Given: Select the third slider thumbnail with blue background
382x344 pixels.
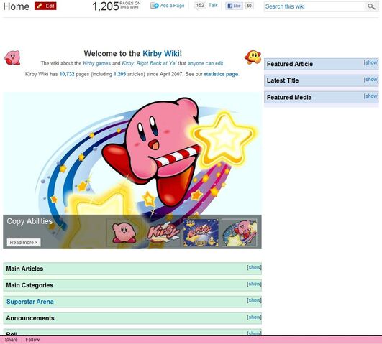Looking at the screenshot, I should 201,233.
